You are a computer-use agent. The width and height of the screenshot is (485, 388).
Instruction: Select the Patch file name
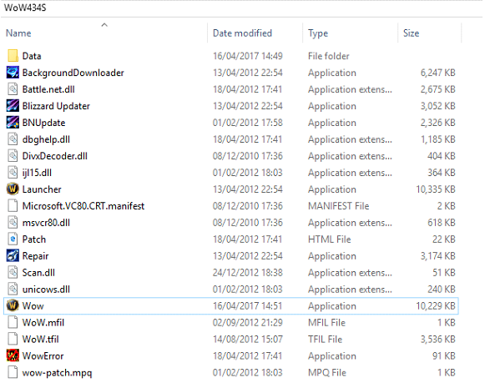tap(34, 239)
